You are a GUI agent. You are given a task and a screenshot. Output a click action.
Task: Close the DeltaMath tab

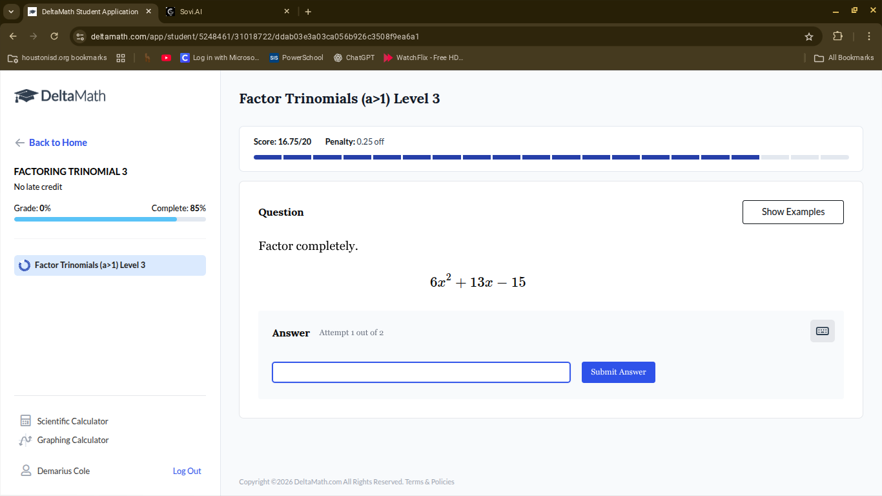pyautogui.click(x=149, y=12)
